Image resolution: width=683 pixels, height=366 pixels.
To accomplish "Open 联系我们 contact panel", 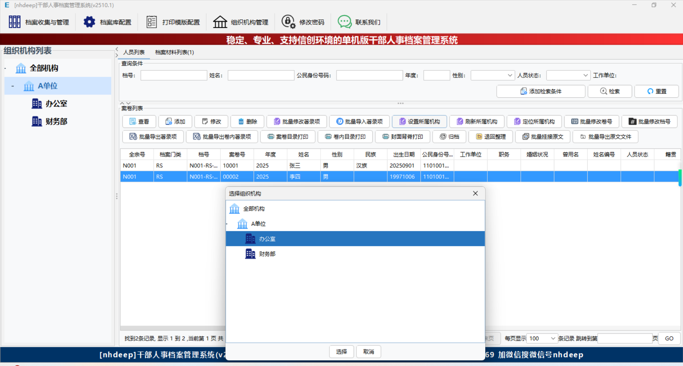I will click(x=359, y=21).
